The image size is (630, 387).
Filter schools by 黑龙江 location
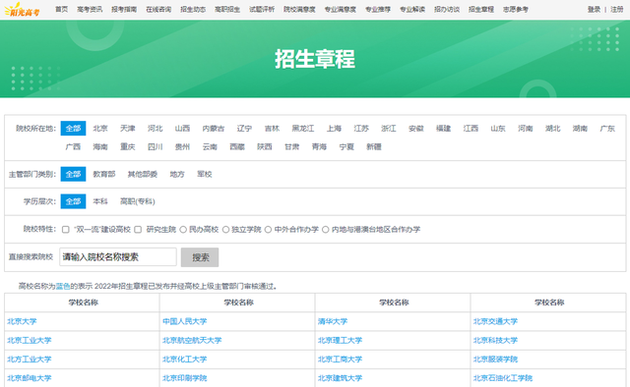click(303, 129)
